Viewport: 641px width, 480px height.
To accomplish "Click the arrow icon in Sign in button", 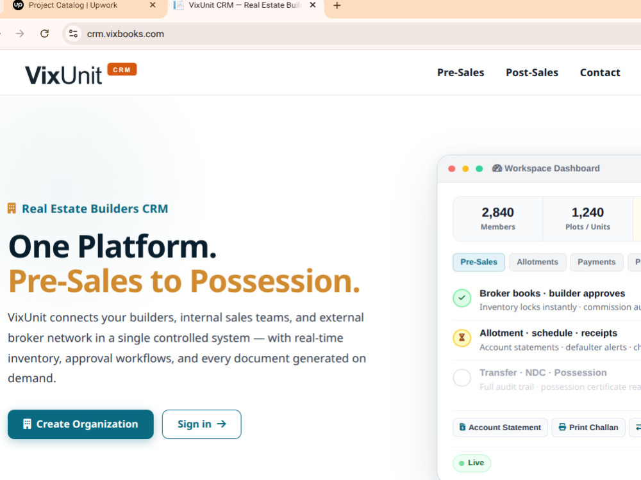I will click(222, 424).
